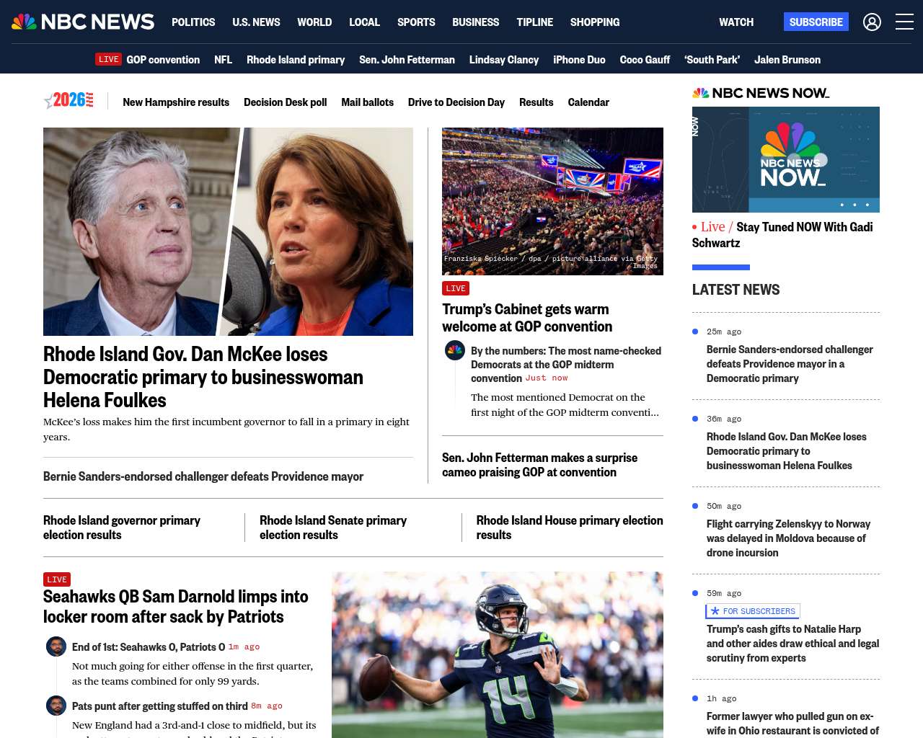Click the 2026 election star logo
Screen dimensions: 923x738
69,100
